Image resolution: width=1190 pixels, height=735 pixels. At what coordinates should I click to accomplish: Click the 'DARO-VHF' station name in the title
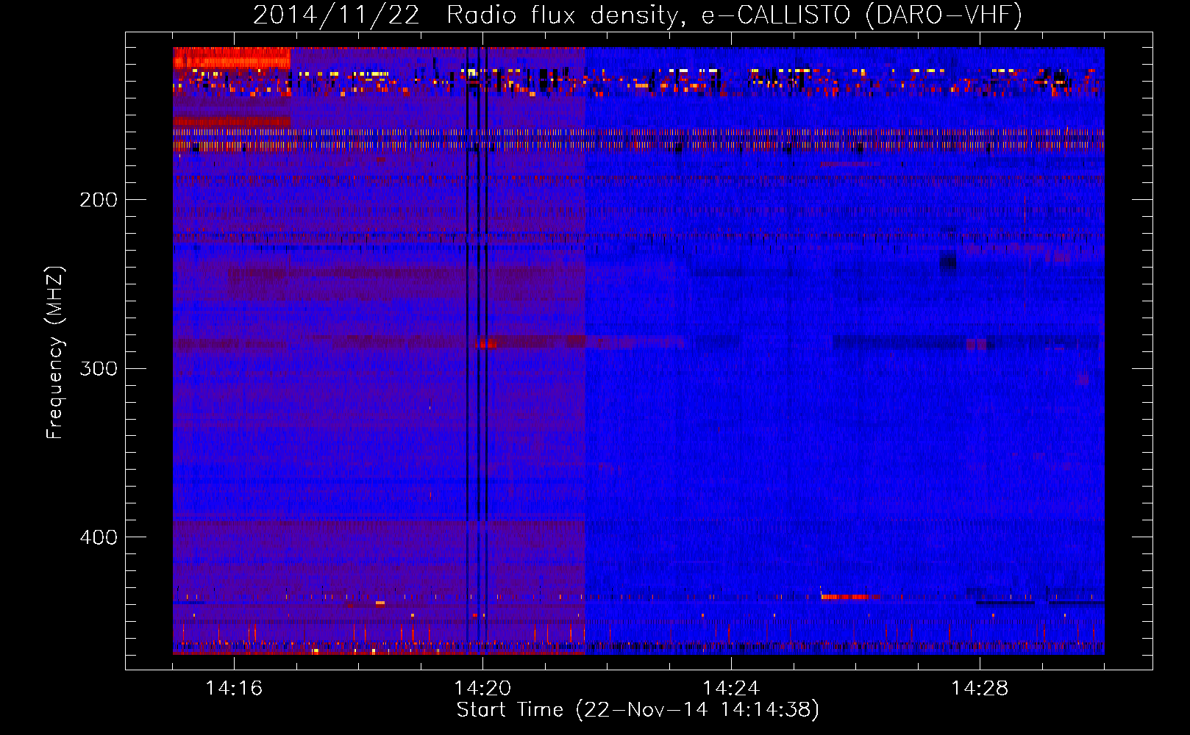pos(944,15)
